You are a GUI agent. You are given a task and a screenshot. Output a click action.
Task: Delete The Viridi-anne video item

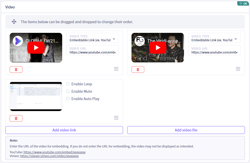click(138, 70)
